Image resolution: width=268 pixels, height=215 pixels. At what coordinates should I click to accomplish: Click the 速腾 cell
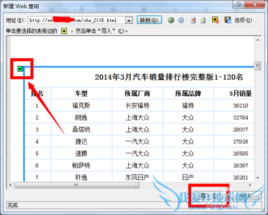tap(81, 153)
